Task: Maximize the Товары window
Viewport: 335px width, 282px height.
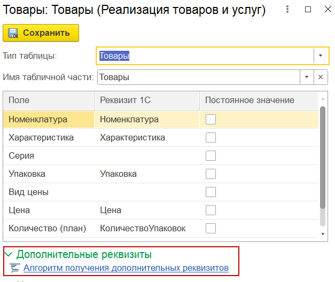Action: tap(308, 10)
